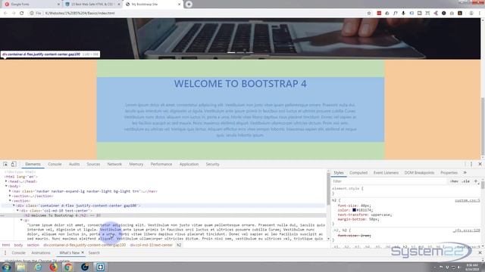Open Chrome's three-dot menu
The image size is (485, 272).
pyautogui.click(x=480, y=14)
